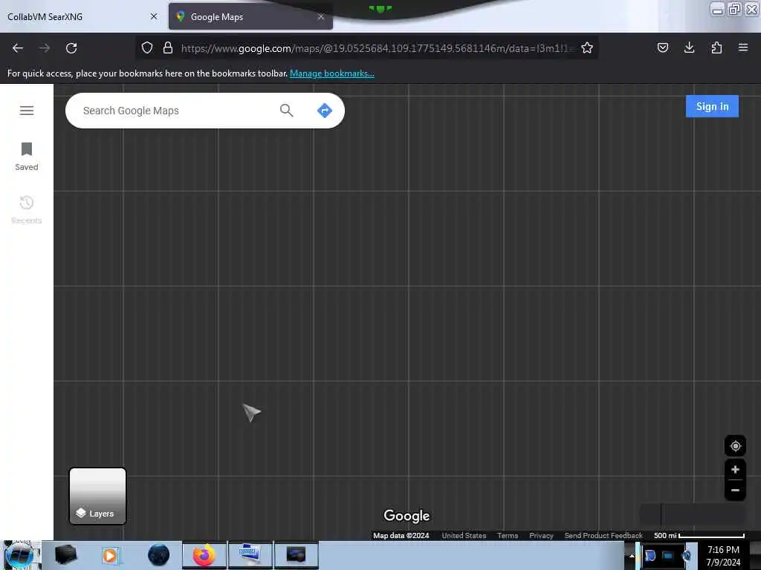View site security padlock info
Viewport: 761px width, 570px height.
pyautogui.click(x=168, y=47)
